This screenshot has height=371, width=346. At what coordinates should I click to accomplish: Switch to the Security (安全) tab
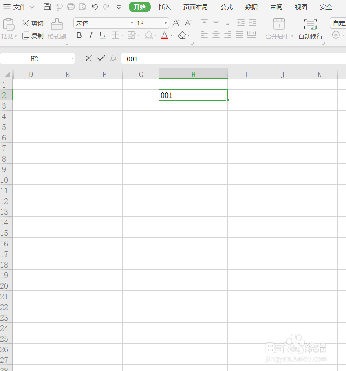(x=326, y=7)
